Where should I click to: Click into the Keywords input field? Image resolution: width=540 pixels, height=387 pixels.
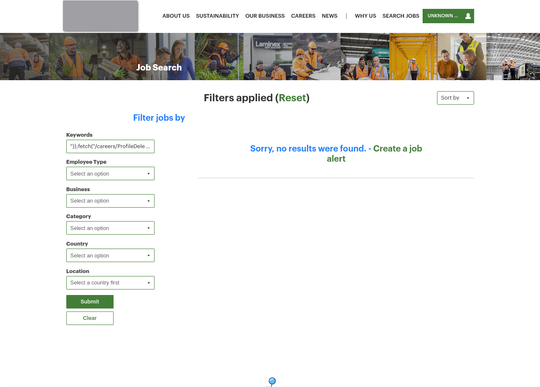click(x=110, y=146)
